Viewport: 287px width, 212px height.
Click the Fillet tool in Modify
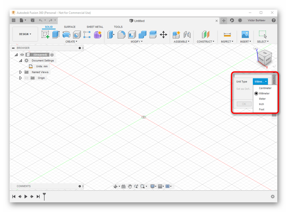[x=121, y=35]
